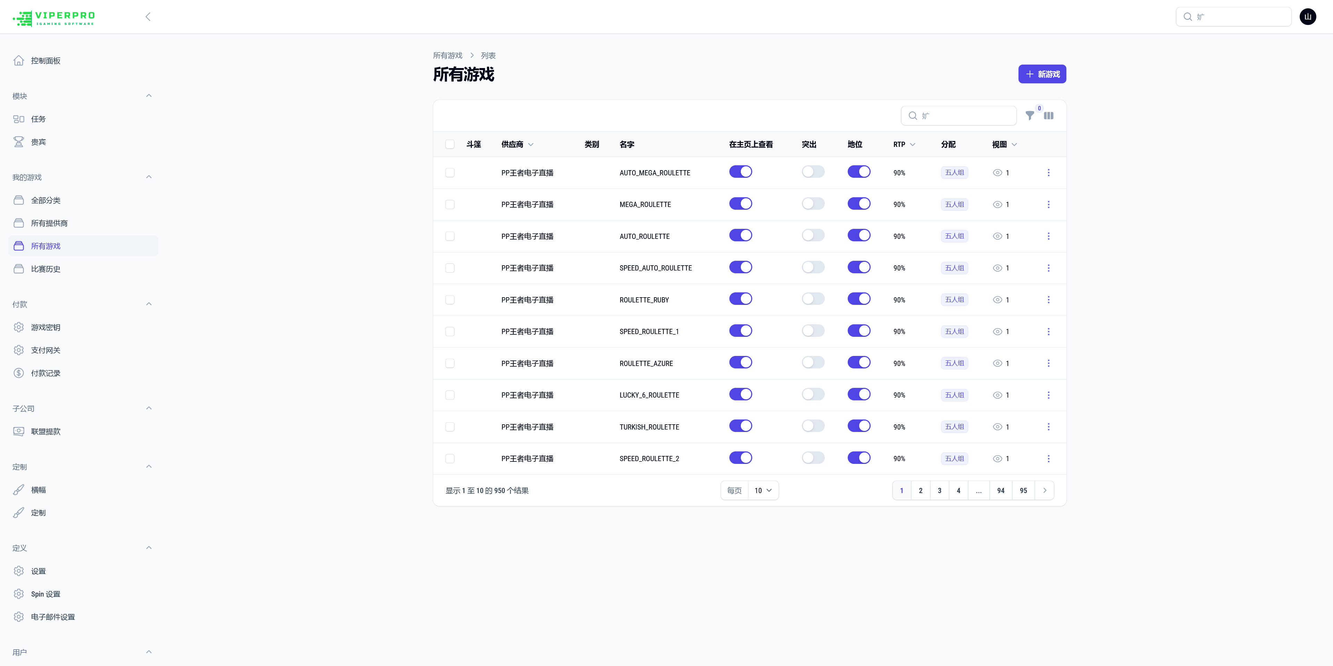Open the column visibility icon beside the filter

[x=1049, y=115]
